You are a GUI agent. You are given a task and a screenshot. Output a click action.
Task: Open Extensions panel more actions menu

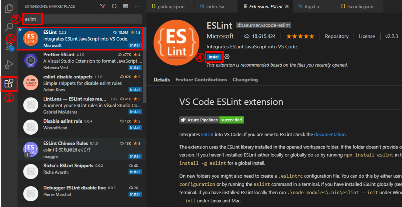point(137,6)
